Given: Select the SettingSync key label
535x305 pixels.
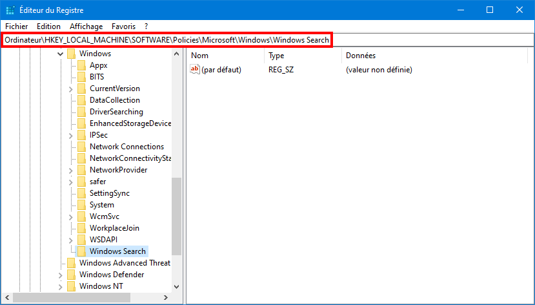Looking at the screenshot, I should tap(110, 193).
